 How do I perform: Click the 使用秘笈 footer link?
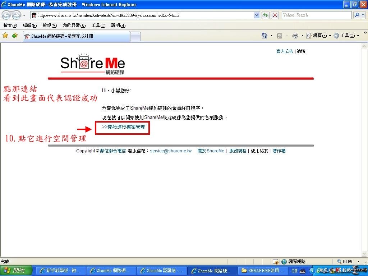259,151
